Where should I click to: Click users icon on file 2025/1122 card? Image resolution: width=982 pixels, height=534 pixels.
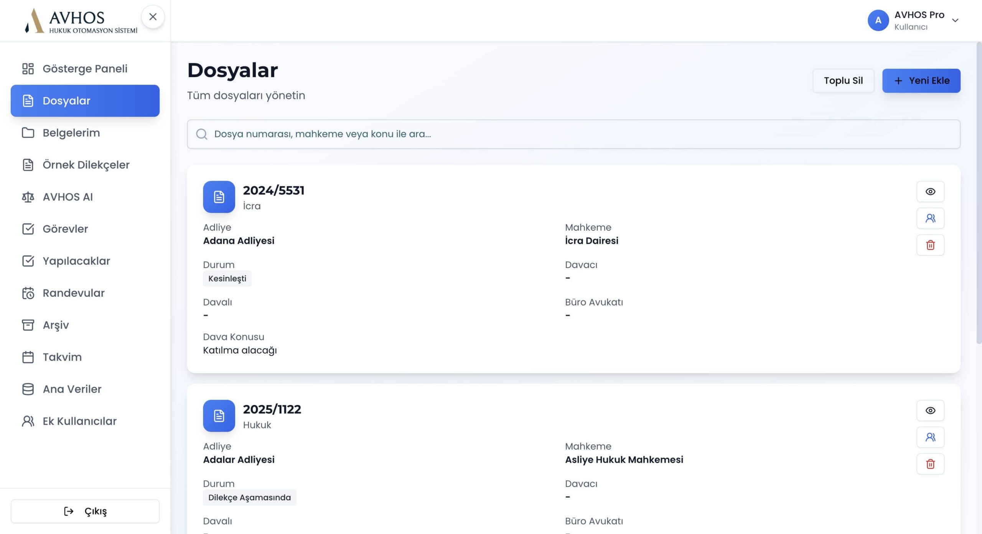[930, 437]
